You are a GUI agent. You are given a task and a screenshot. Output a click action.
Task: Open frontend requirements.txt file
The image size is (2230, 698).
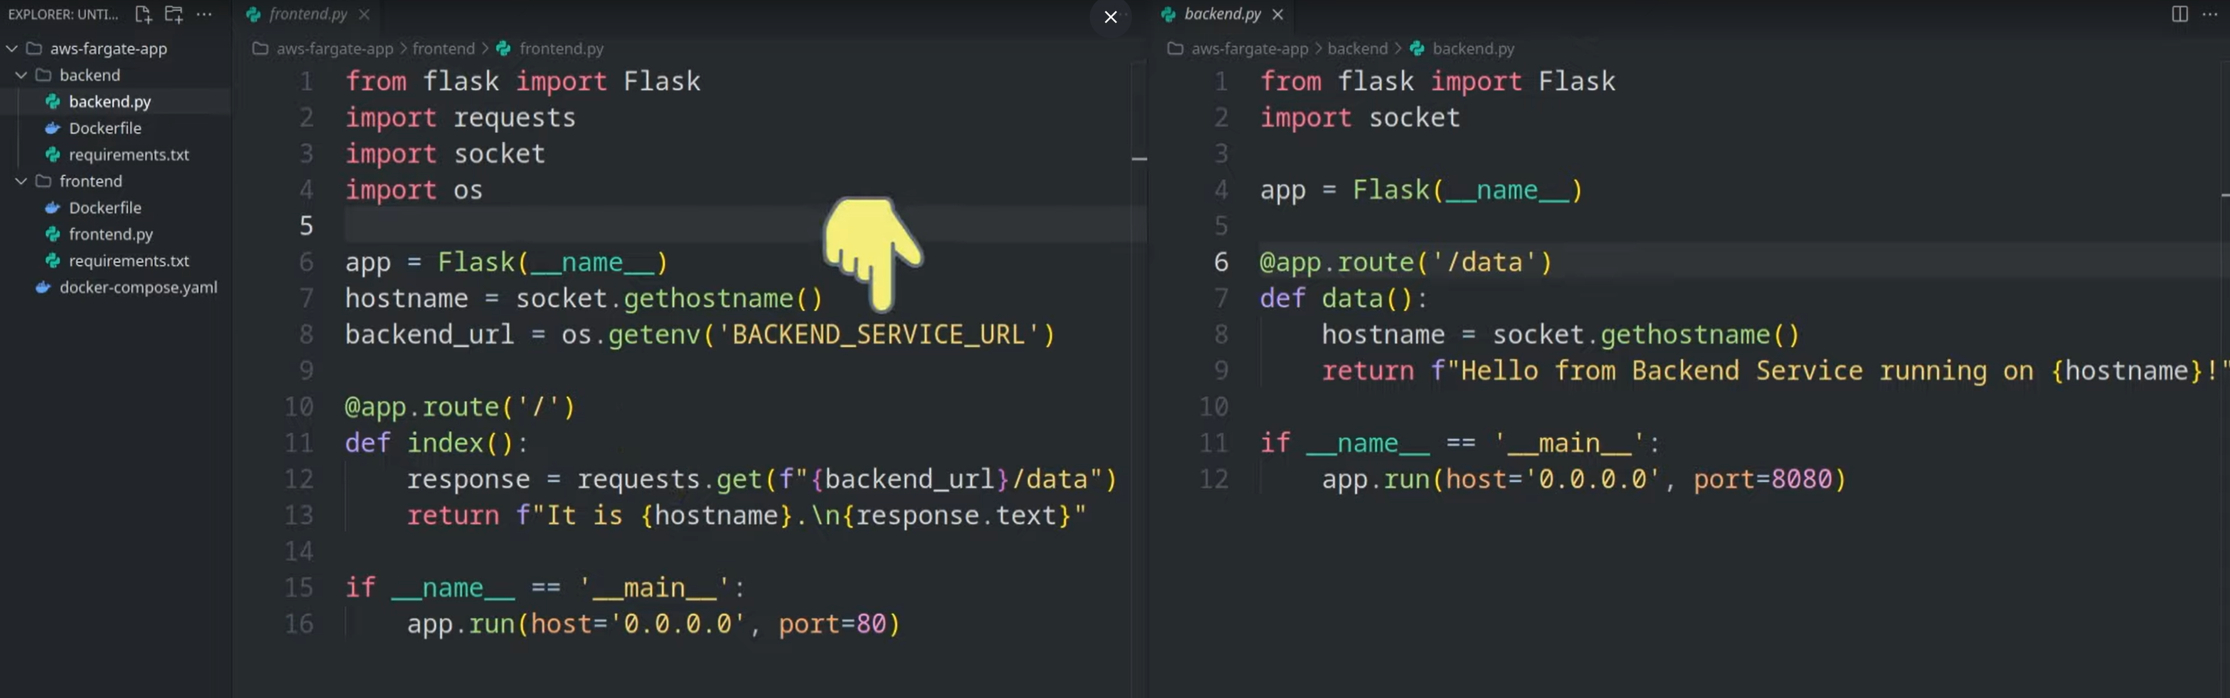click(x=128, y=260)
